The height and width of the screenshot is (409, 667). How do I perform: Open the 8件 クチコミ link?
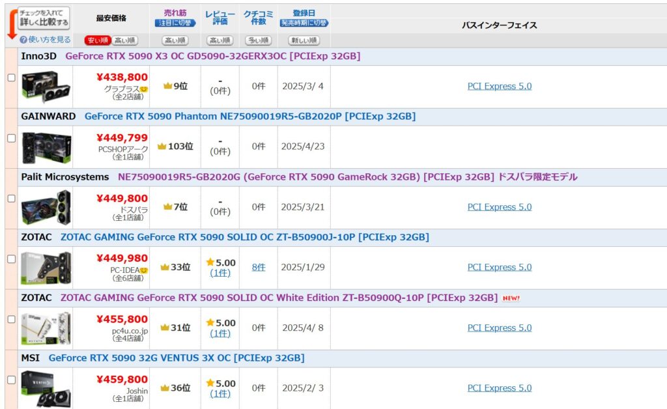point(259,268)
